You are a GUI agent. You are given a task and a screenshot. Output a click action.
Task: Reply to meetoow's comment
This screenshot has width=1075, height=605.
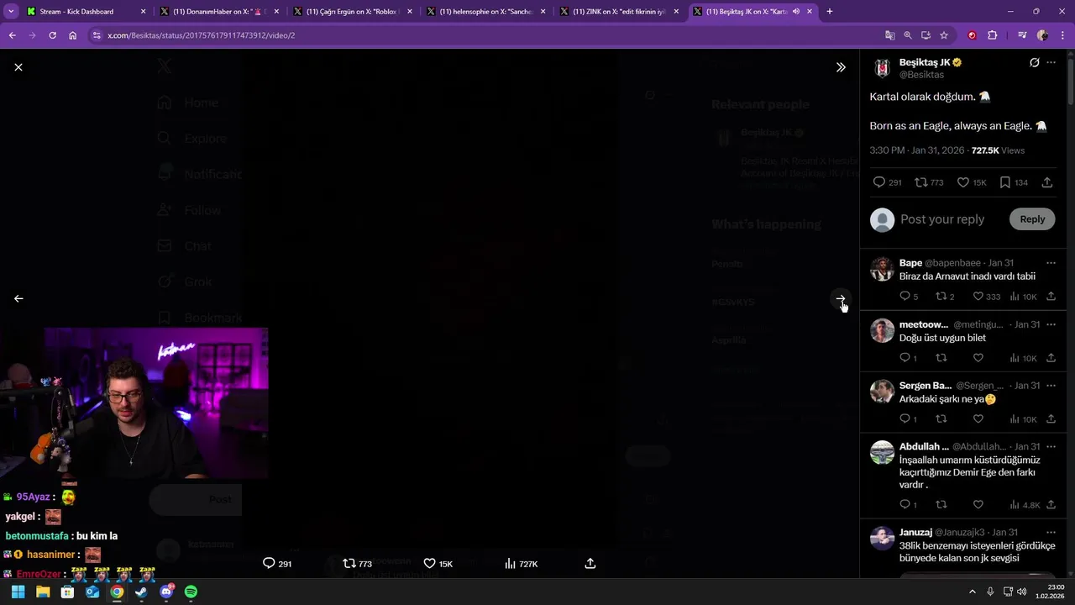click(908, 358)
